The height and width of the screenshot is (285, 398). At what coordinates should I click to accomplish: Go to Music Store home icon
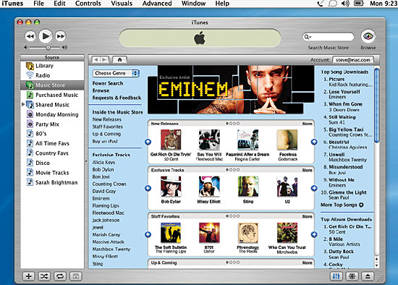coord(119,59)
